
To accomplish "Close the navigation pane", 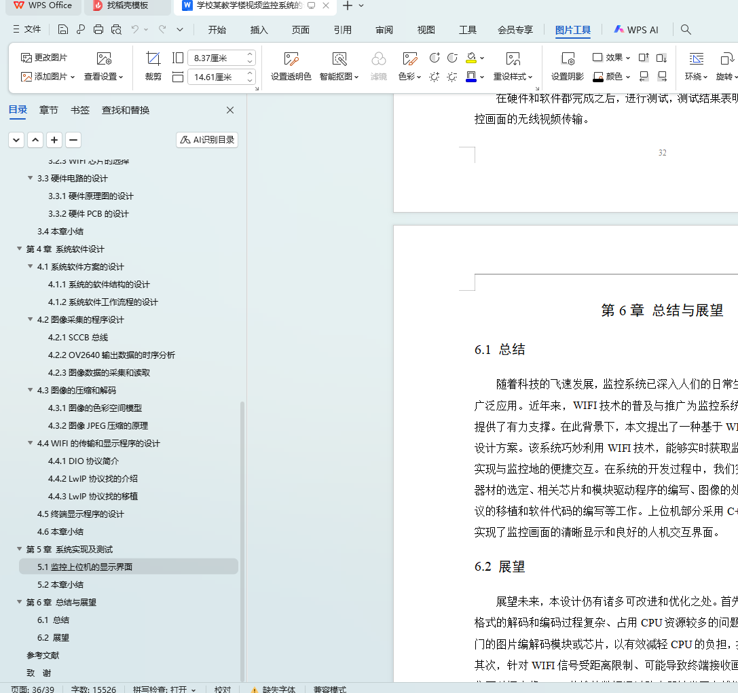I will point(230,110).
